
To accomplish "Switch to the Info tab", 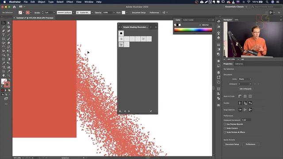I will 237,19.
